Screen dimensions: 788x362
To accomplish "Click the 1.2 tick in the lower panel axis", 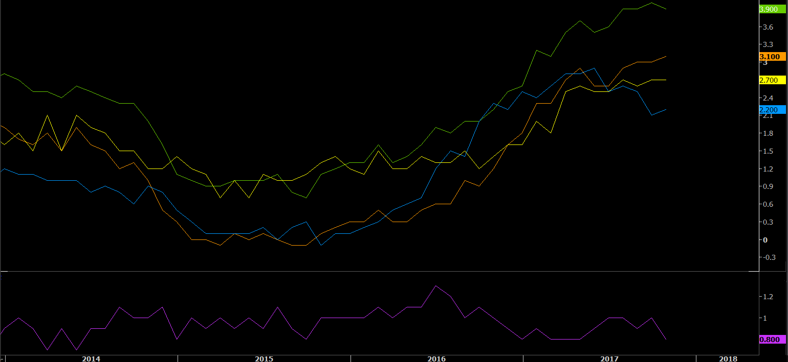I will 768,297.
